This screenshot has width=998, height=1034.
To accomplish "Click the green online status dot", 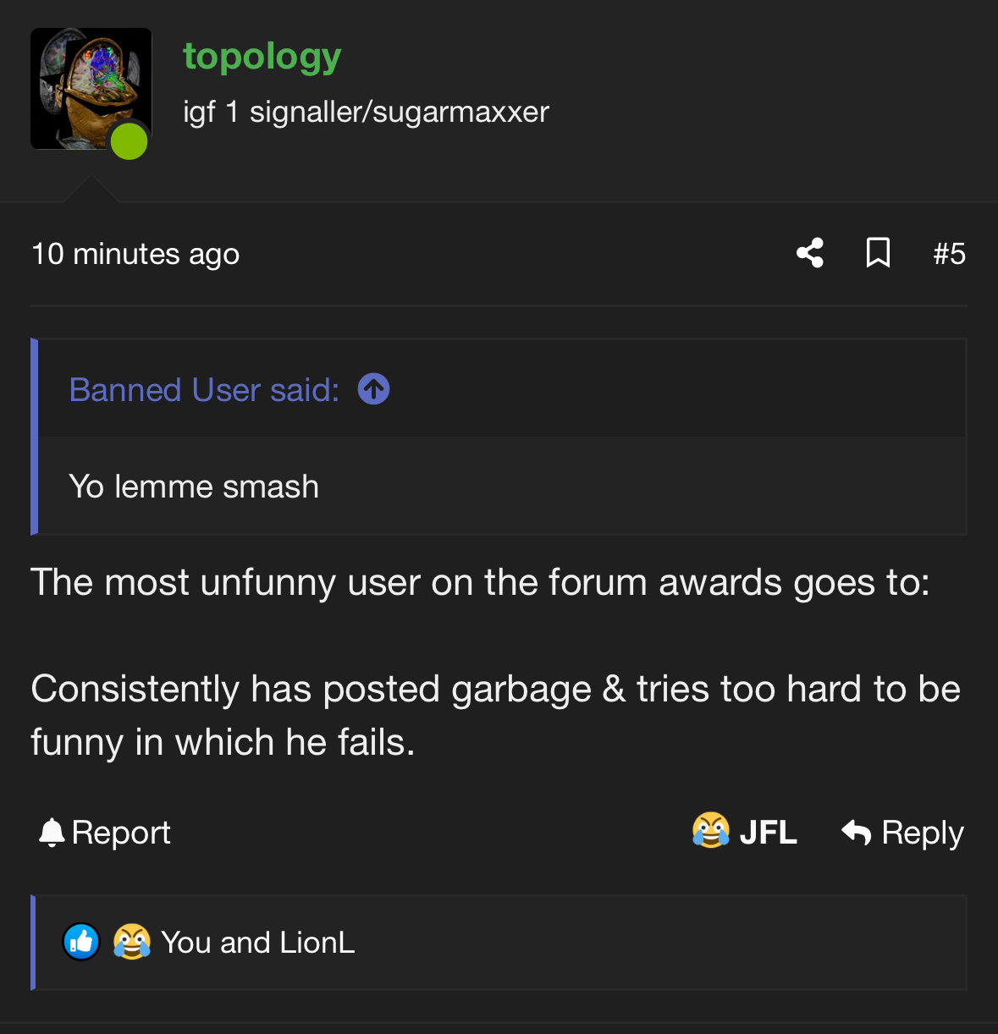I will point(130,141).
